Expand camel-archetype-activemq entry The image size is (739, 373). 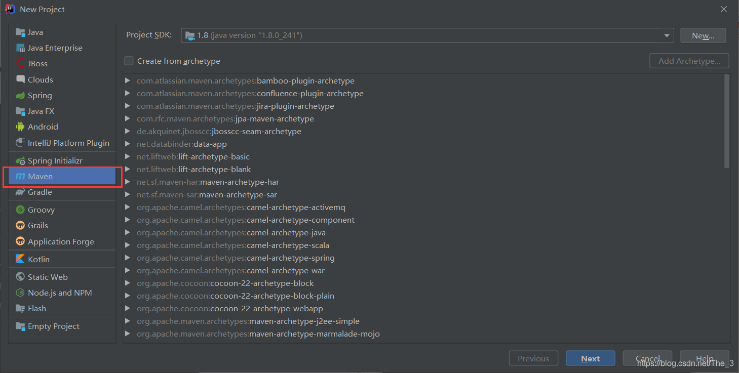(128, 208)
